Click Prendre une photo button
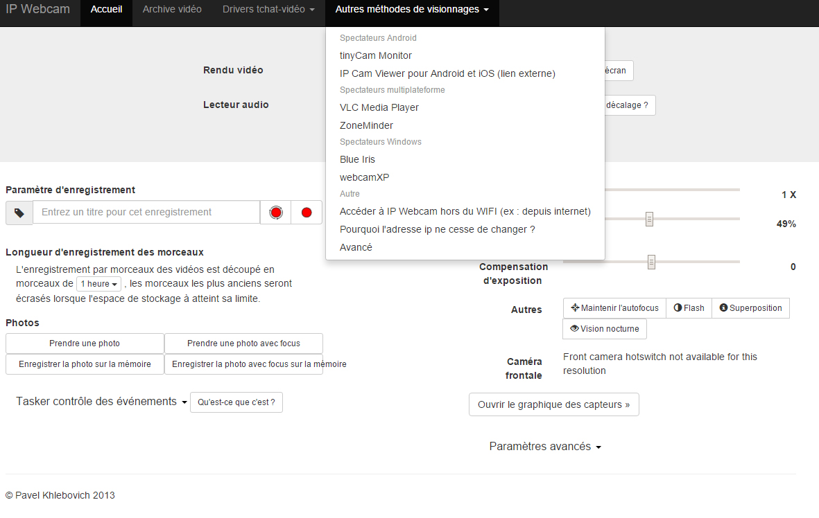Image resolution: width=819 pixels, height=518 pixels. [x=85, y=343]
